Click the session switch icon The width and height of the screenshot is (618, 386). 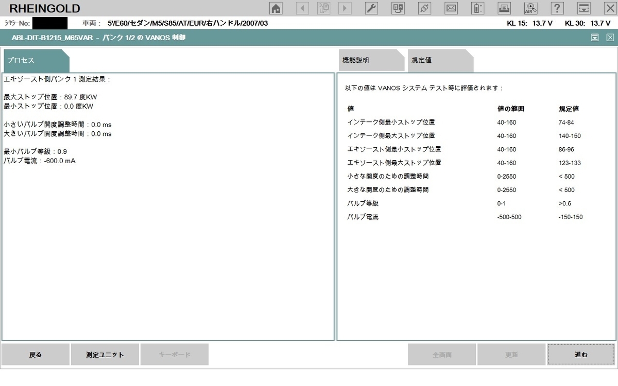(x=398, y=8)
